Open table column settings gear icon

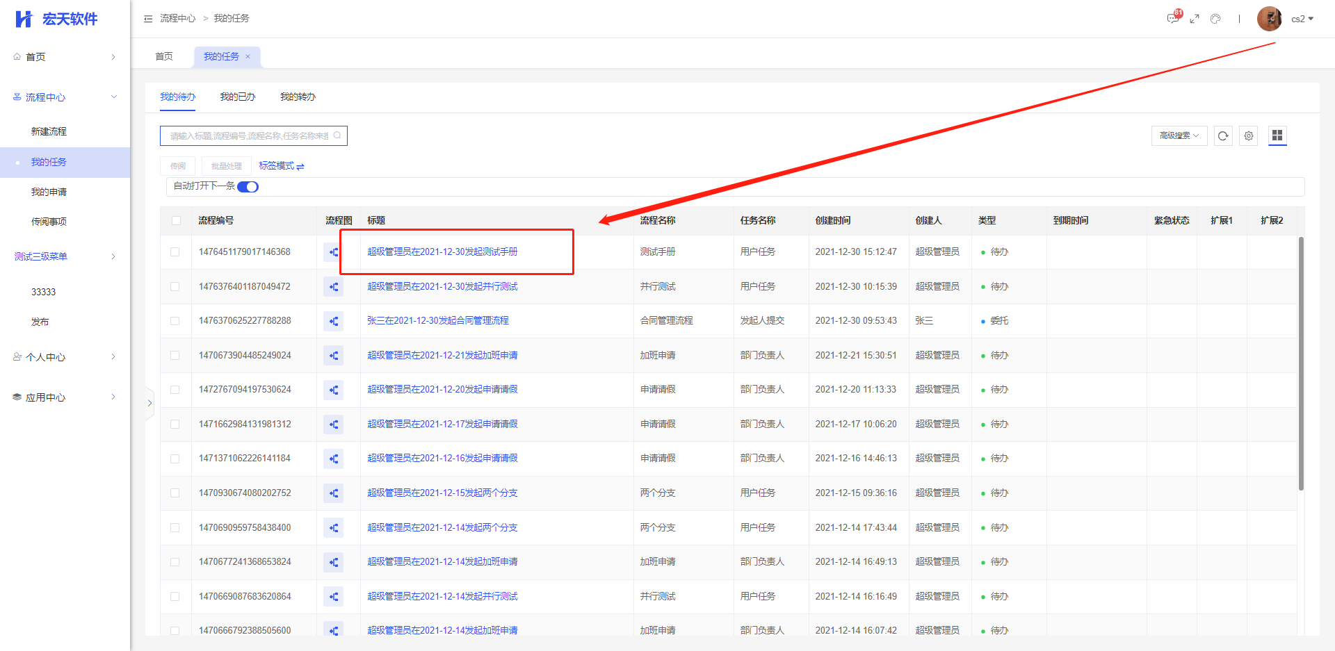[x=1249, y=136]
